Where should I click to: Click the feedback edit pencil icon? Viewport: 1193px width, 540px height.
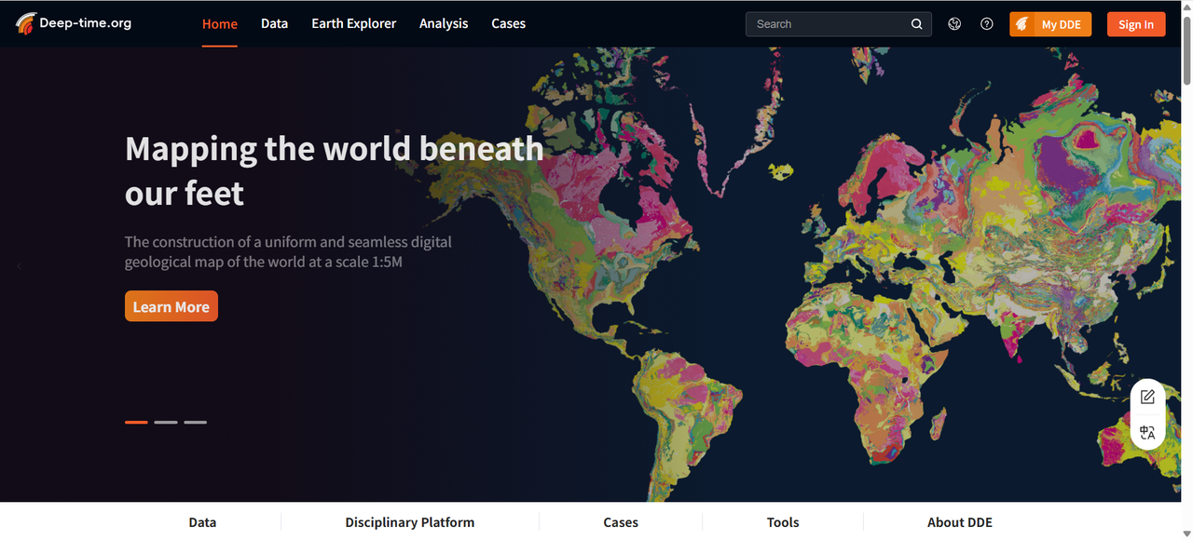point(1147,397)
